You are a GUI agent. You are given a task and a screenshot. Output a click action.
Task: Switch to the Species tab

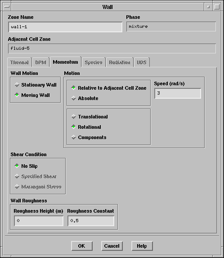pyautogui.click(x=94, y=62)
